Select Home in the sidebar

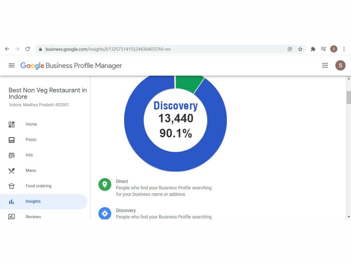pos(31,124)
